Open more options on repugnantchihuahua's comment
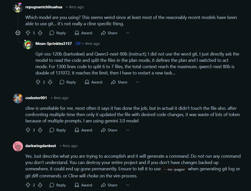This screenshot has height=191, width=251. coord(128,33)
